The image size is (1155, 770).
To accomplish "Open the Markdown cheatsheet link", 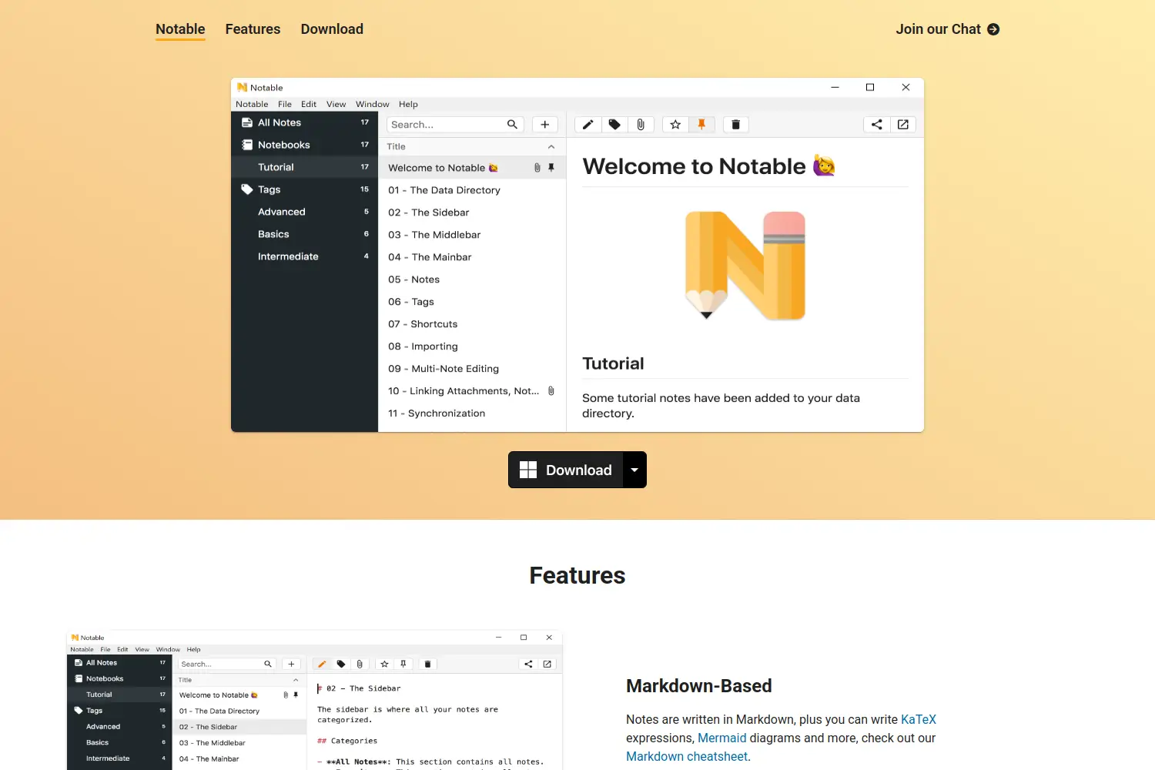I will pos(687,756).
